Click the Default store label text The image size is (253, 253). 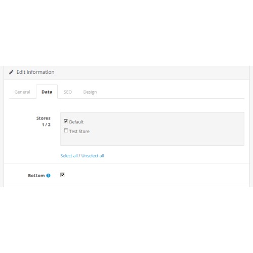click(76, 122)
